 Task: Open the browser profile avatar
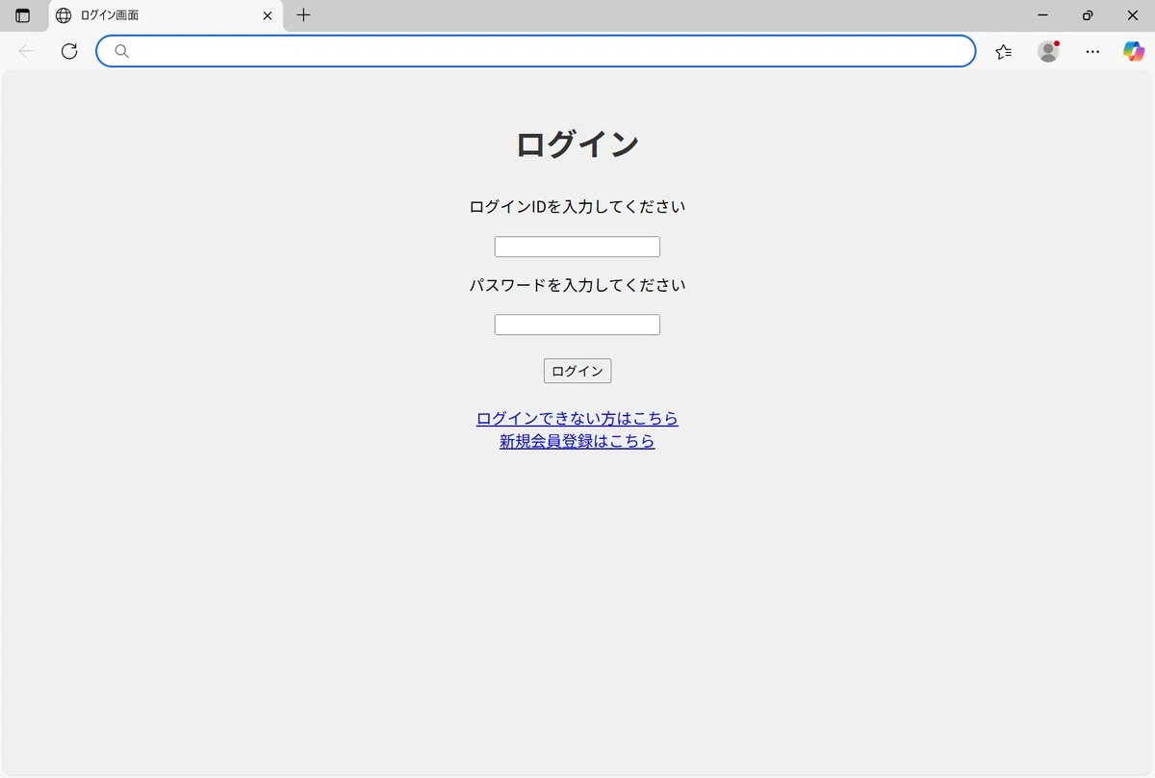click(1048, 51)
